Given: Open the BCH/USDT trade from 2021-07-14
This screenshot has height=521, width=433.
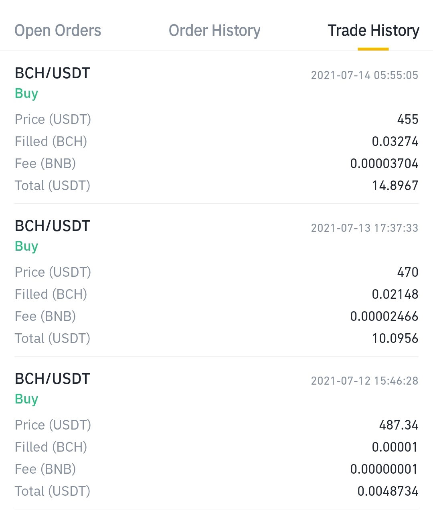Looking at the screenshot, I should (x=216, y=127).
